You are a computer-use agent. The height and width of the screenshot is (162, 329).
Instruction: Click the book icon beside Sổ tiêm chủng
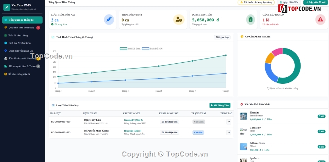[6, 74]
